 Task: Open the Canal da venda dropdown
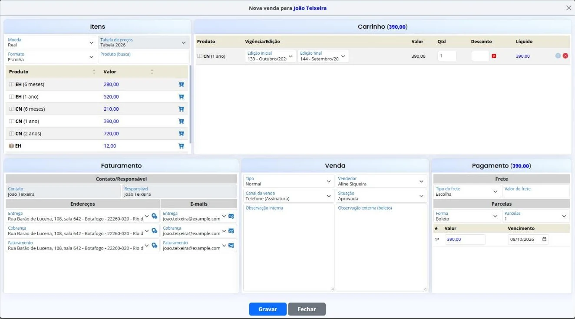point(289,196)
